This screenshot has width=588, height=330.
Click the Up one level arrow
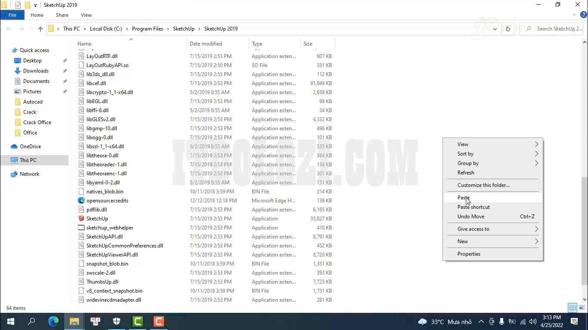click(x=40, y=29)
